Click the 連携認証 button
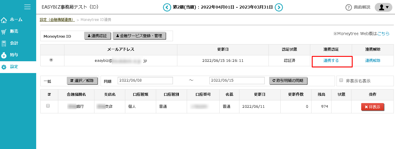395x149 pixels. click(97, 36)
